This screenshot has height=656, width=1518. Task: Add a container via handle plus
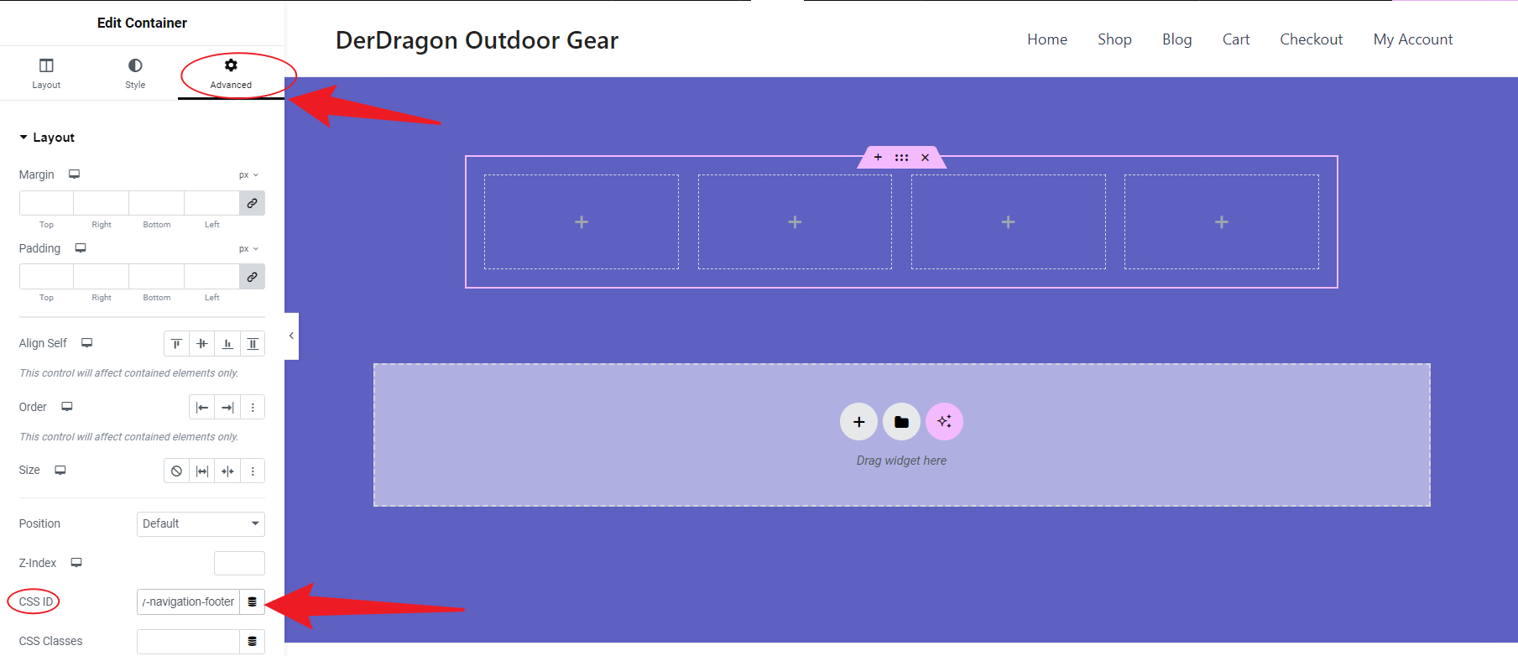click(x=878, y=157)
